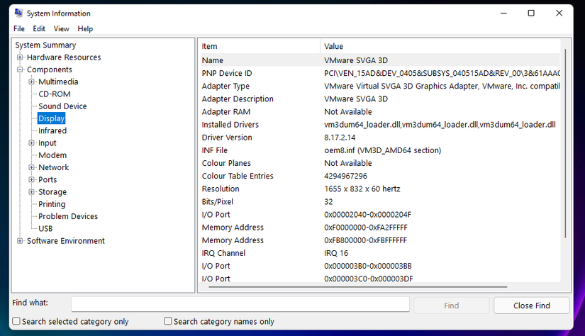Select the USB tree item

coord(45,228)
